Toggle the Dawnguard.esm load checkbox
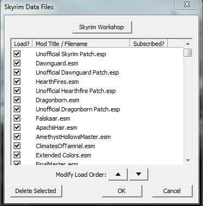 pos(17,63)
